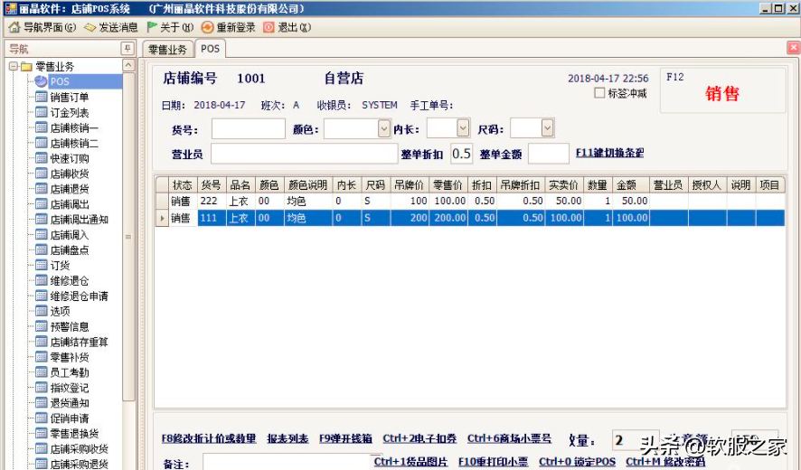This screenshot has width=801, height=470.
Task: Open the 尺码 dropdown list
Action: pos(546,129)
